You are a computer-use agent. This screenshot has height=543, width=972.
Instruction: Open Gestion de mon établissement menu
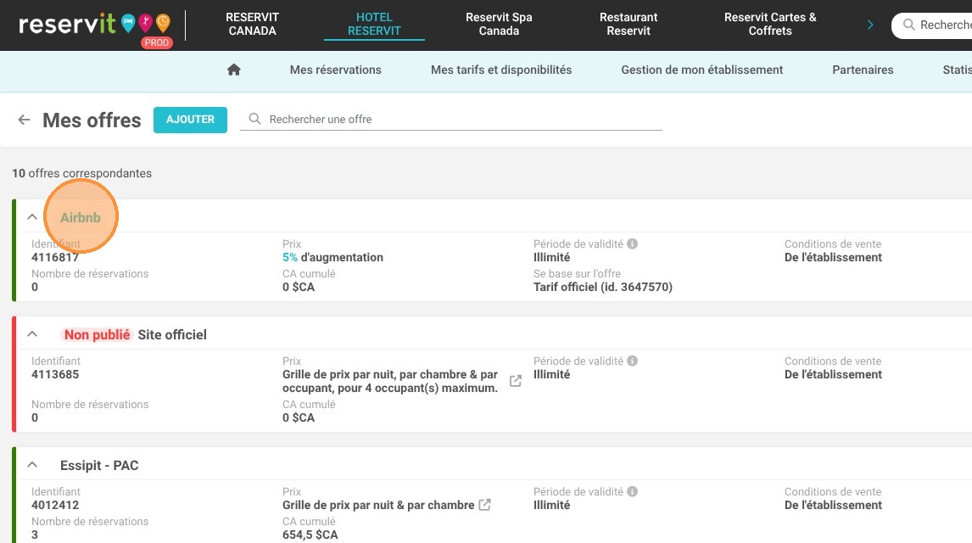pos(701,70)
